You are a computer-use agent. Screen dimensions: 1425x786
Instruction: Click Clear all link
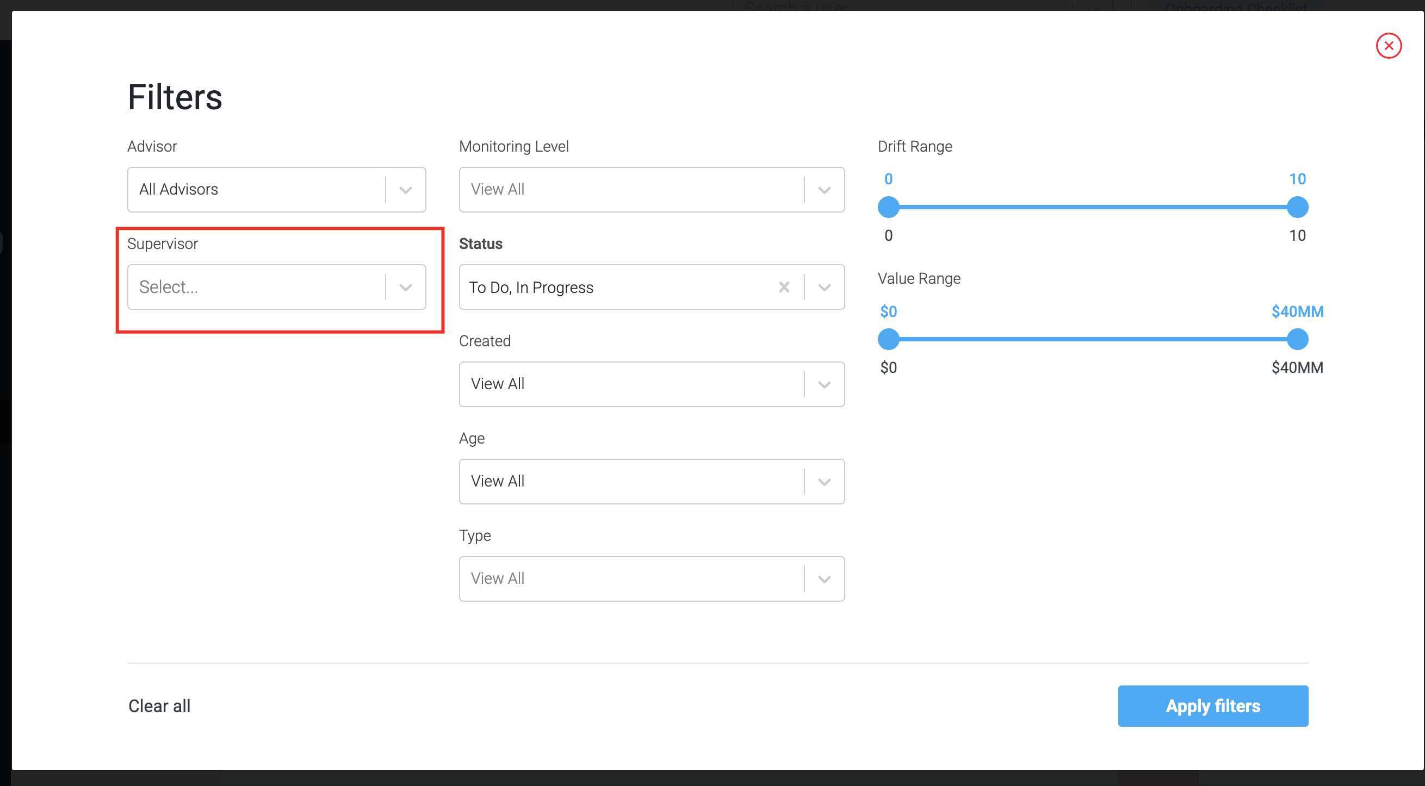pos(159,706)
